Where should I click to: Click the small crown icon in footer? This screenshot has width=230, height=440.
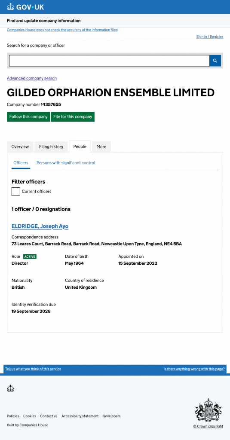tap(11, 388)
